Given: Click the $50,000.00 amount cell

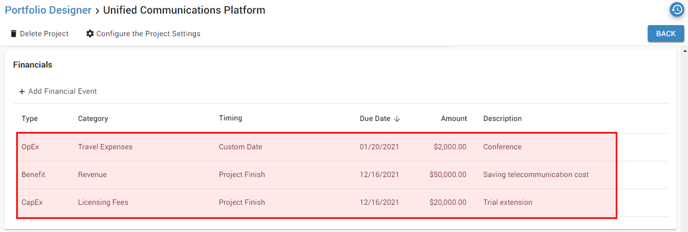Looking at the screenshot, I should pyautogui.click(x=448, y=175).
